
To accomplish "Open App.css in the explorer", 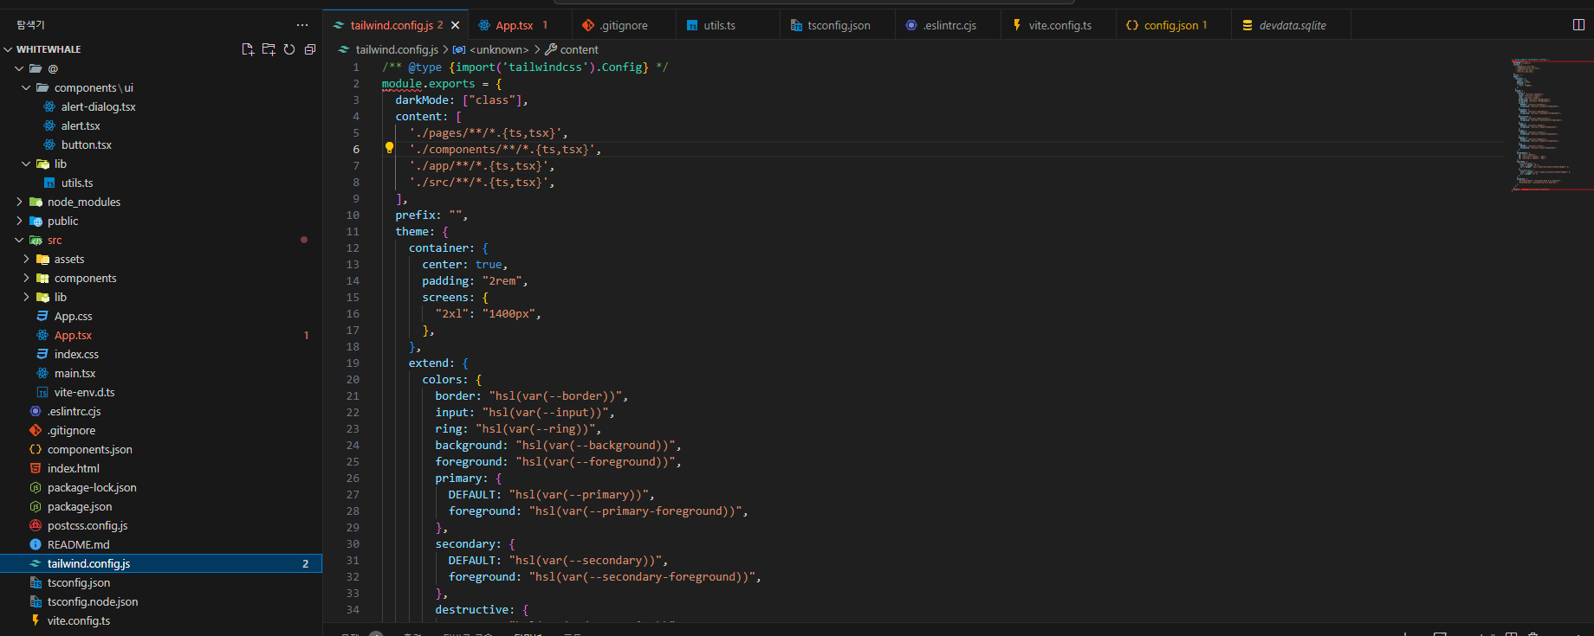I will coord(161,316).
